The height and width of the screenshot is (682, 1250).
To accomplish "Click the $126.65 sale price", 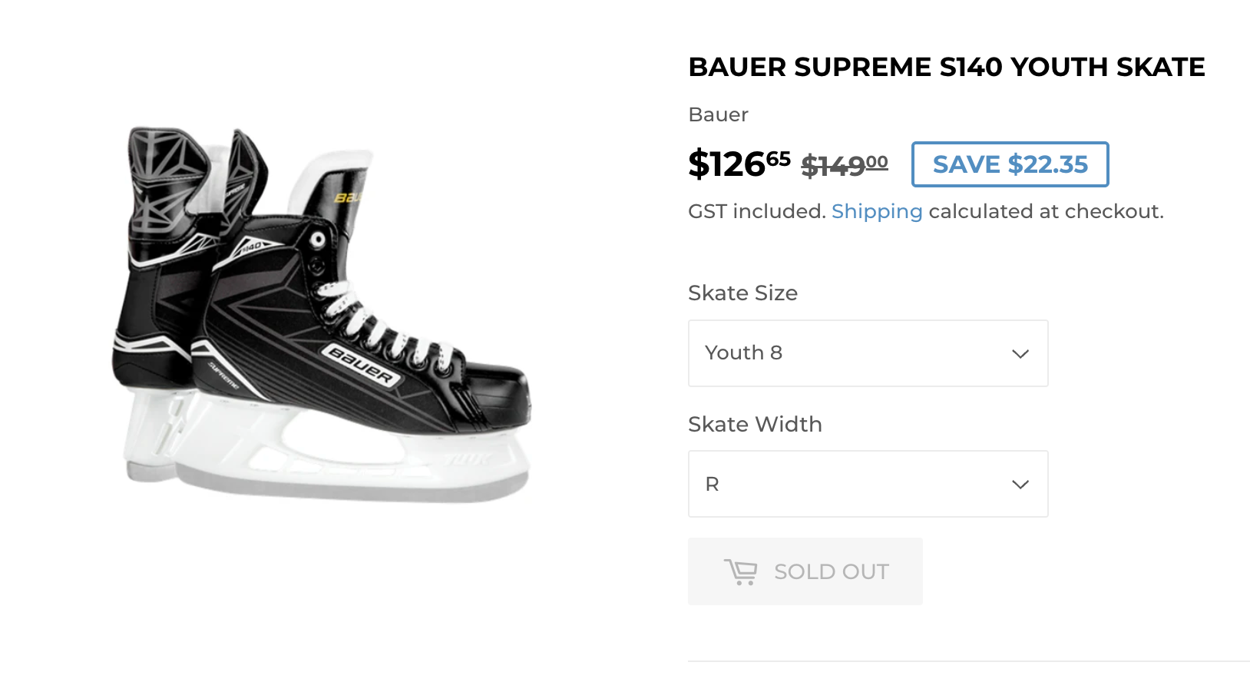I will 739,164.
